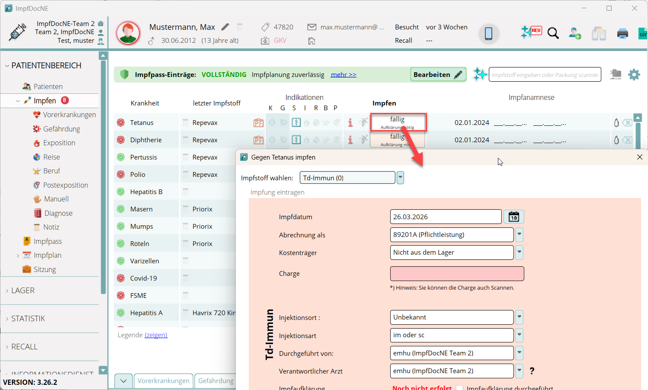Click into the Charge input field
Viewport: 648px width, 390px height.
[457, 274]
